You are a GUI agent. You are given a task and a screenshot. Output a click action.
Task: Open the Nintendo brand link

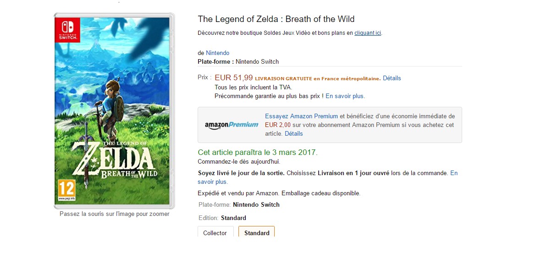coord(217,53)
